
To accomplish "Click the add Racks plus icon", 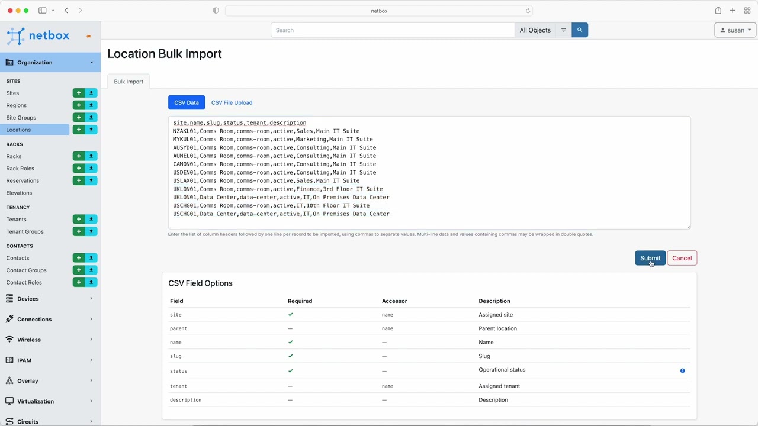I will (79, 156).
